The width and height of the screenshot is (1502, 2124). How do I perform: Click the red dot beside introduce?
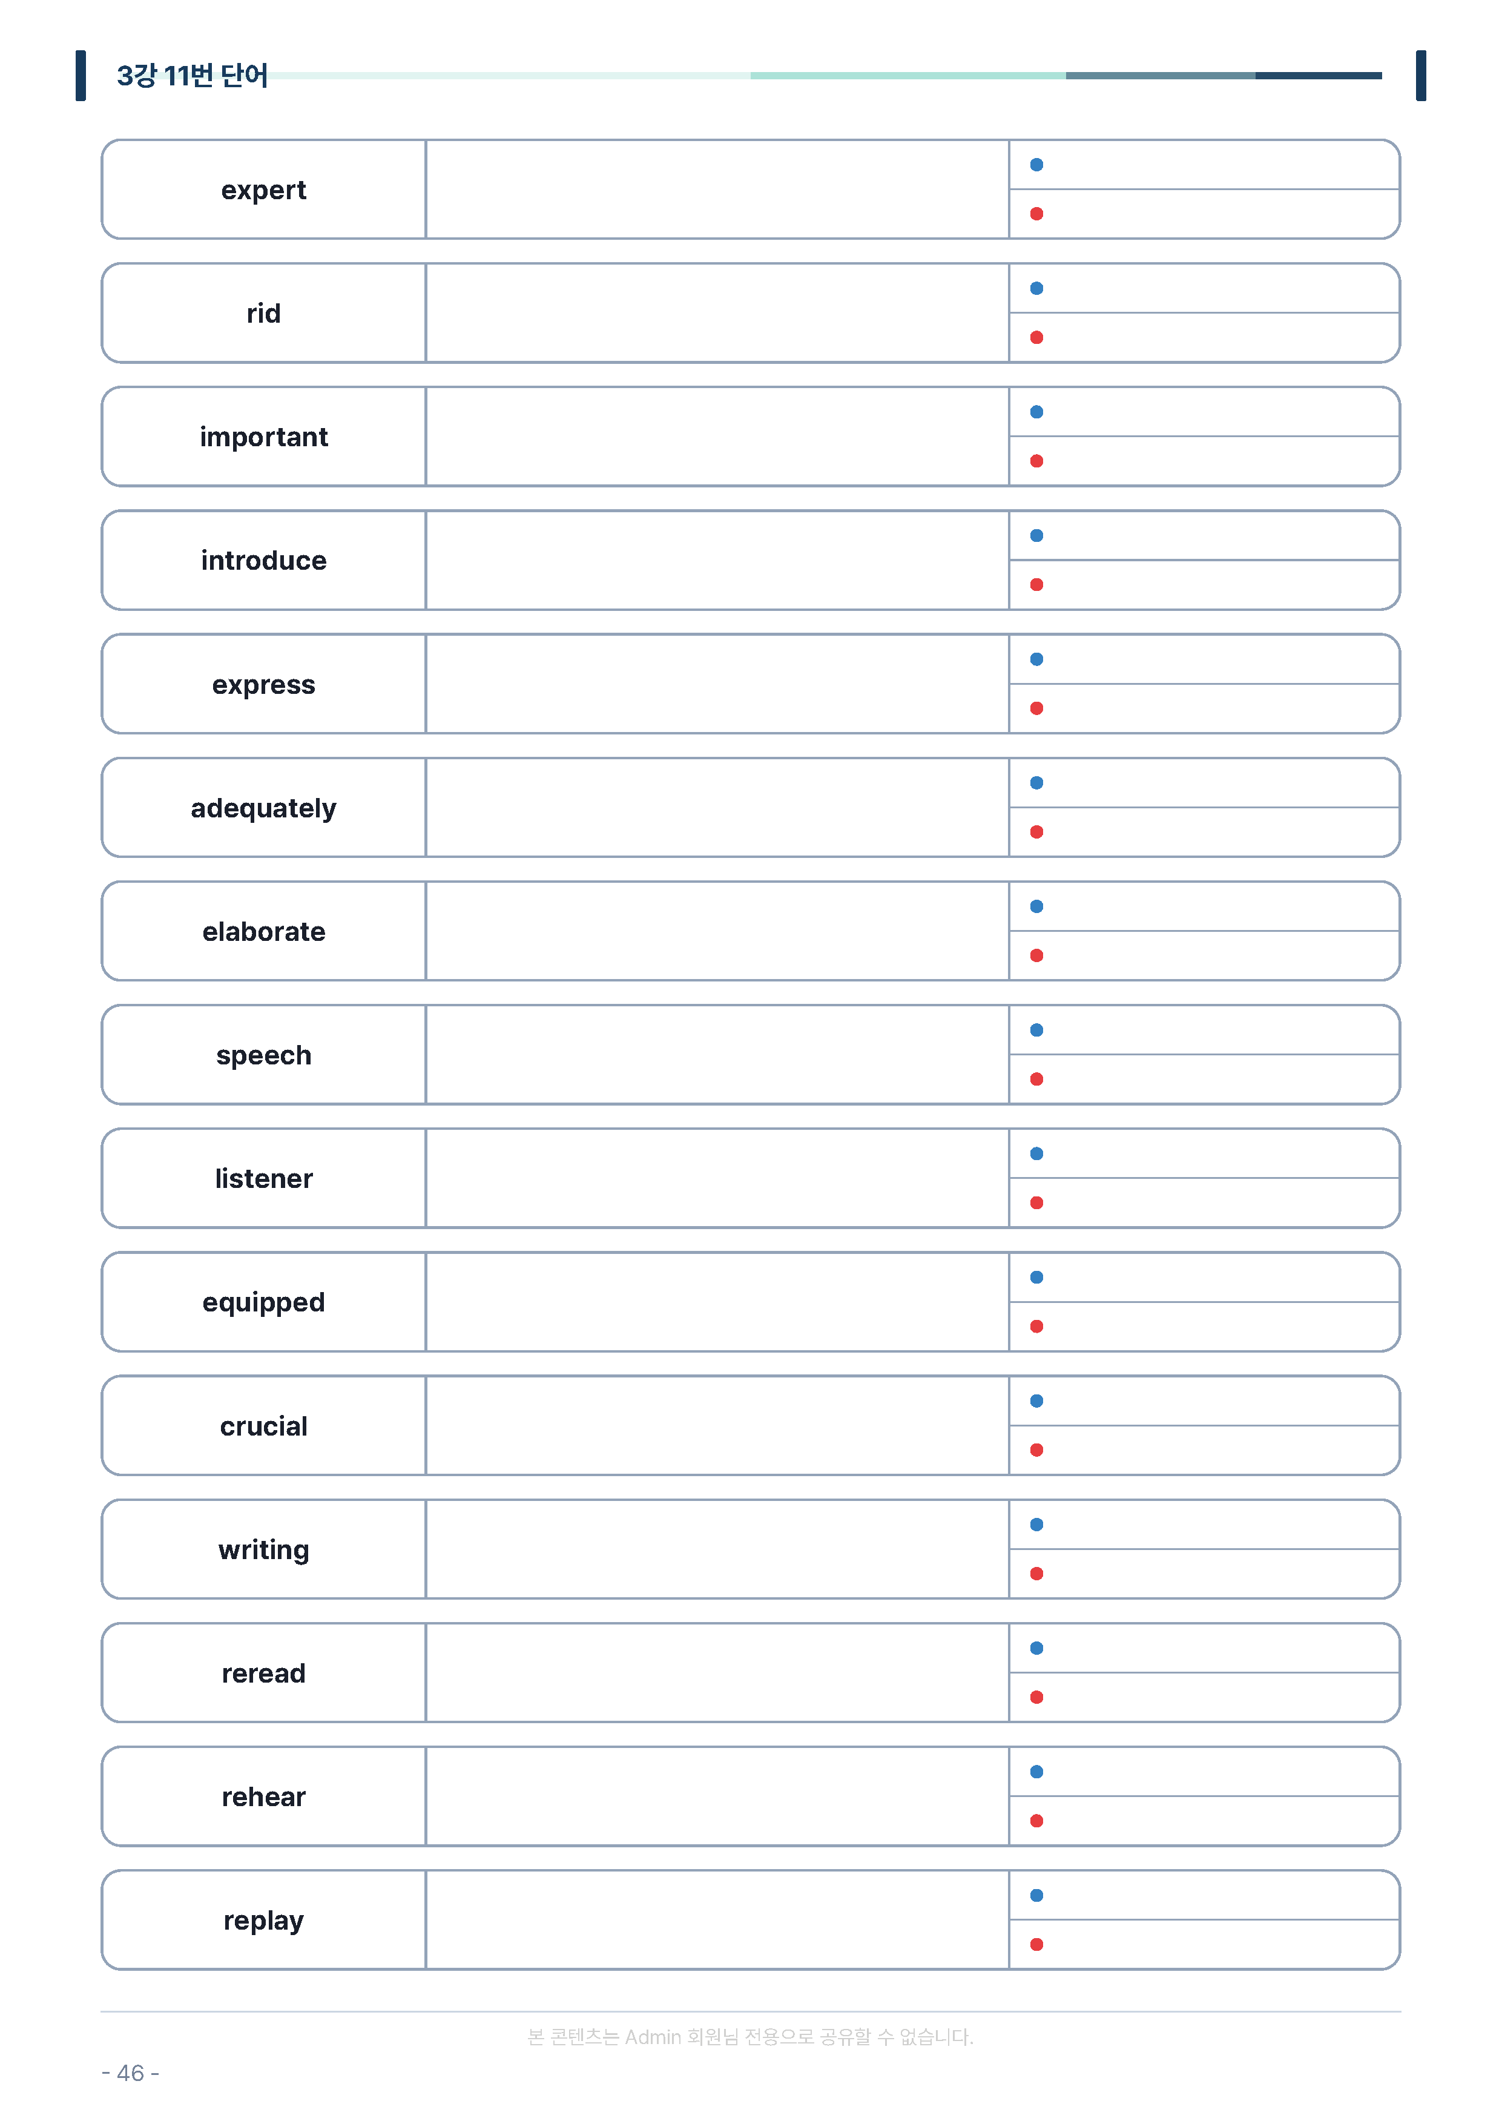coord(1037,585)
